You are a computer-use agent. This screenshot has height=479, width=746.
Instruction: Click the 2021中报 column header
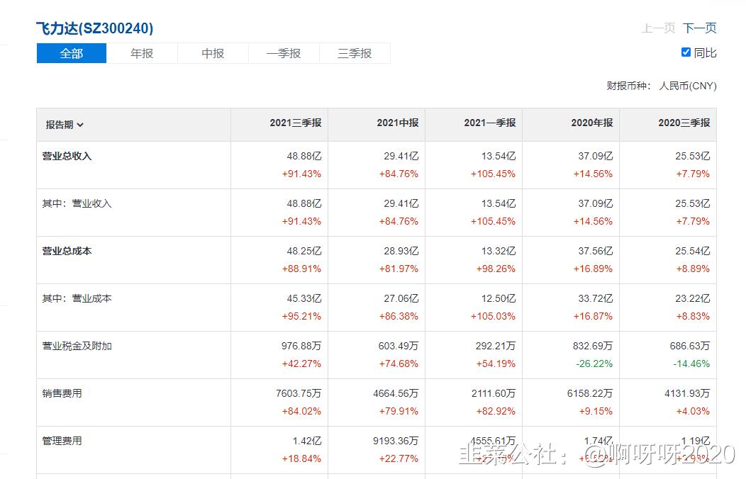pyautogui.click(x=397, y=123)
